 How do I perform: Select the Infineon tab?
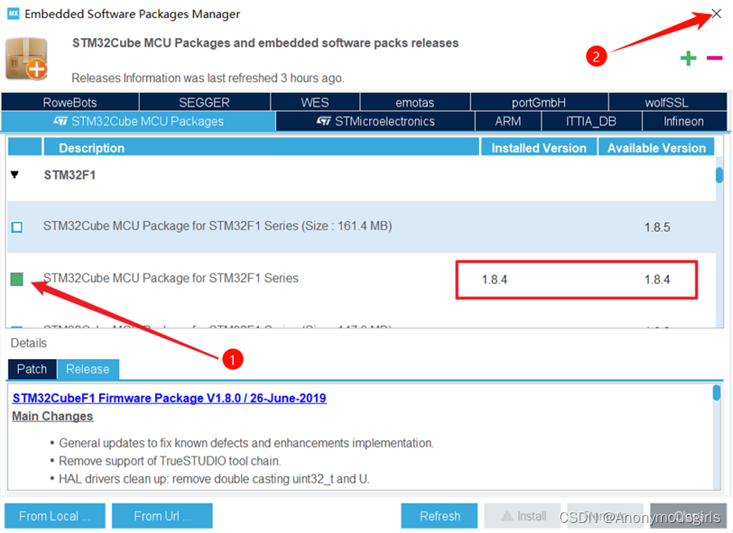684,121
